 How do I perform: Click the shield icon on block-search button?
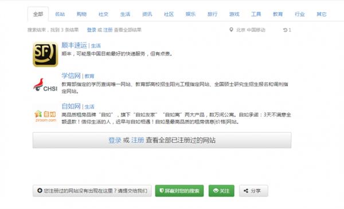pos(162,191)
